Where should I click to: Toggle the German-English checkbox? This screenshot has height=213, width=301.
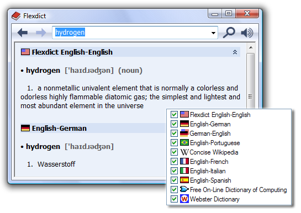coord(174,133)
